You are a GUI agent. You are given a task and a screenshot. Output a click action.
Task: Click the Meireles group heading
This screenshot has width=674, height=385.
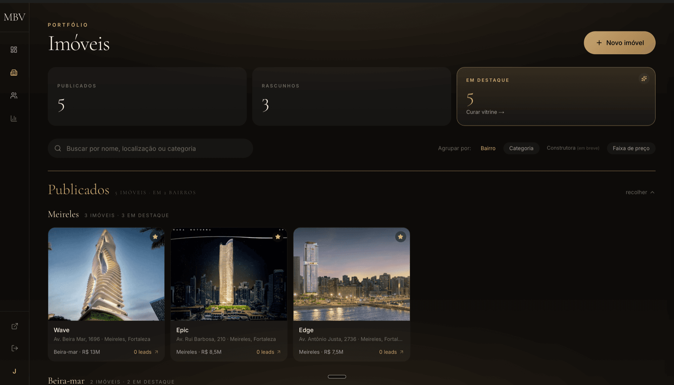[x=63, y=214]
